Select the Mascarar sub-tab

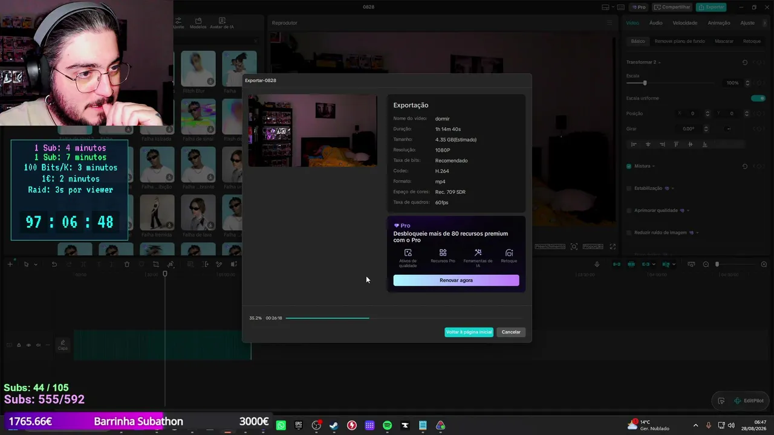[724, 41]
